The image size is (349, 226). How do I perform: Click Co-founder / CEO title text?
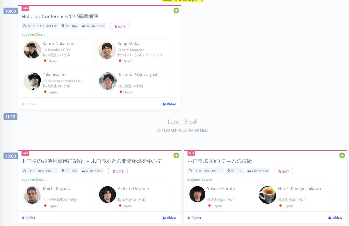(56, 50)
